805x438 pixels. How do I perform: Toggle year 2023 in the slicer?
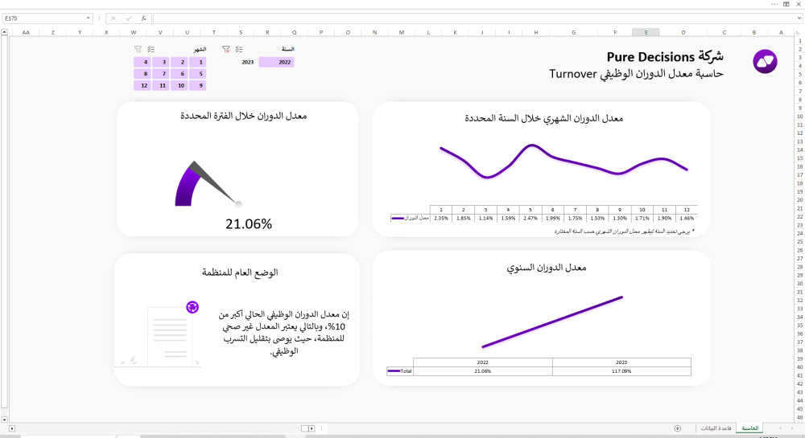point(247,62)
